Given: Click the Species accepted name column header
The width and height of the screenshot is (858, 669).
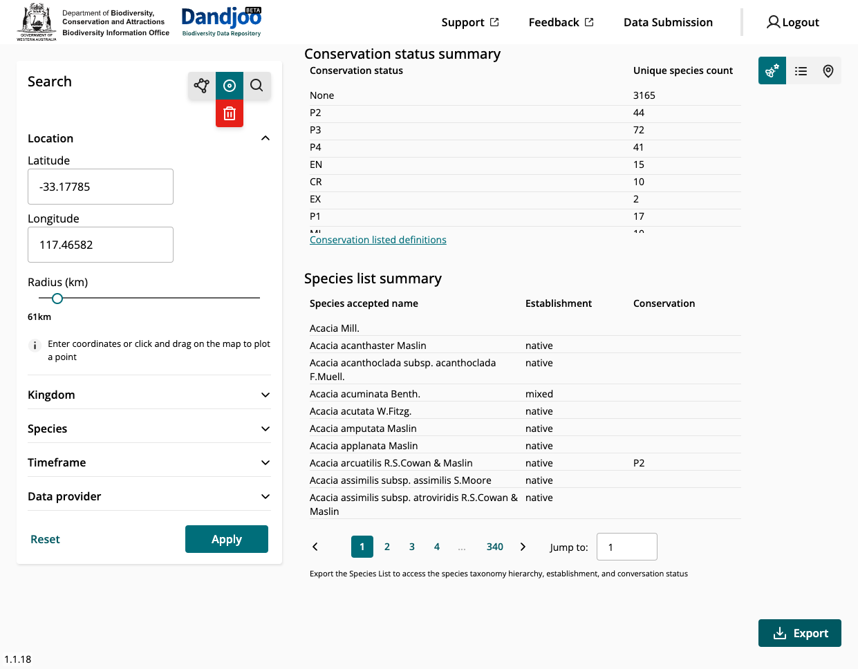Looking at the screenshot, I should (364, 303).
